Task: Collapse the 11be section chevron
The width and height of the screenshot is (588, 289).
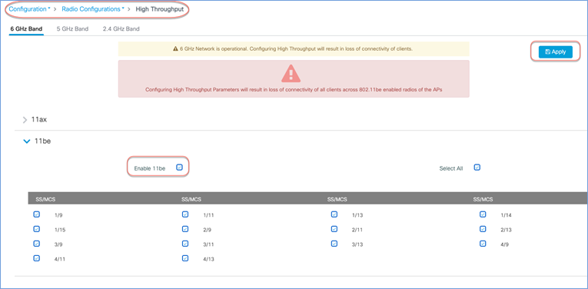Action: point(26,141)
